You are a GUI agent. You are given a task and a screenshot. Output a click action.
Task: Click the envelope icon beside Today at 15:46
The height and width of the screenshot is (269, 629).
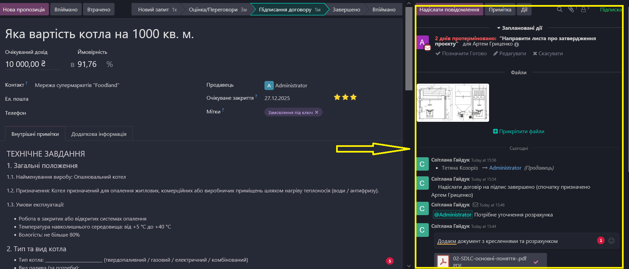tap(475, 205)
